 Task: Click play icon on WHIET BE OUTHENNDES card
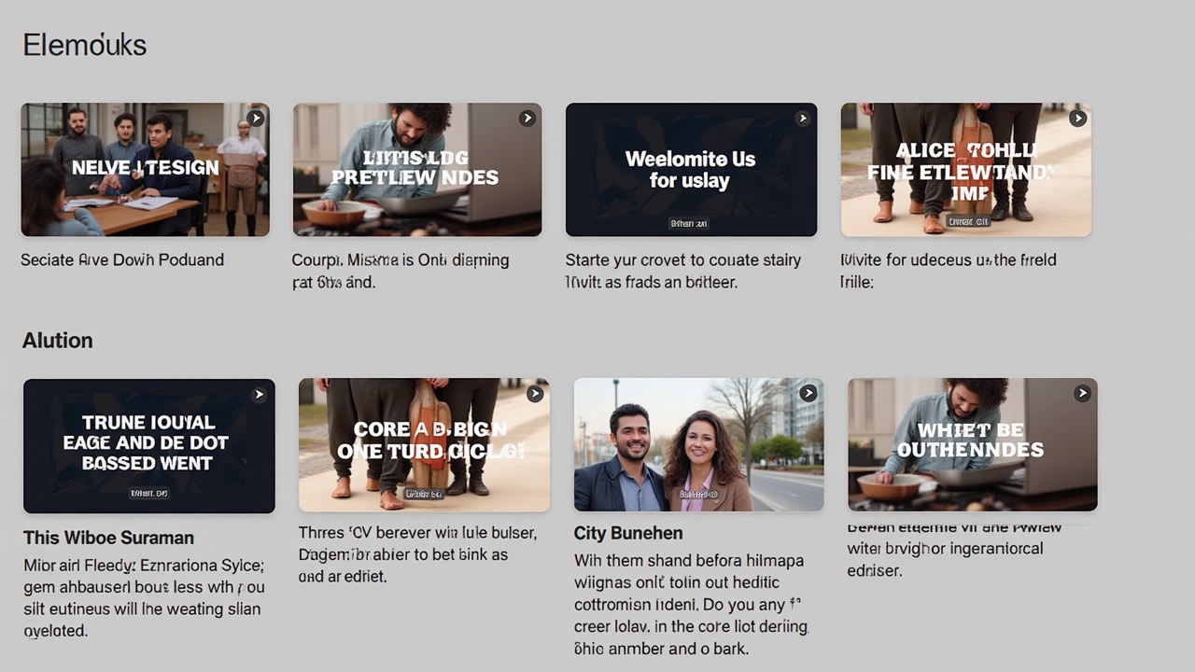click(1083, 394)
